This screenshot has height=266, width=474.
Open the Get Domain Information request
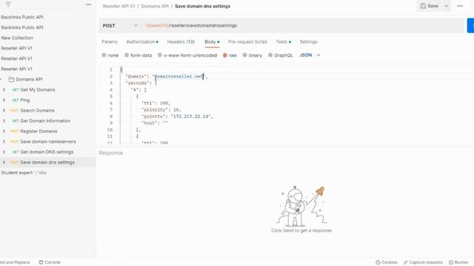coord(45,121)
